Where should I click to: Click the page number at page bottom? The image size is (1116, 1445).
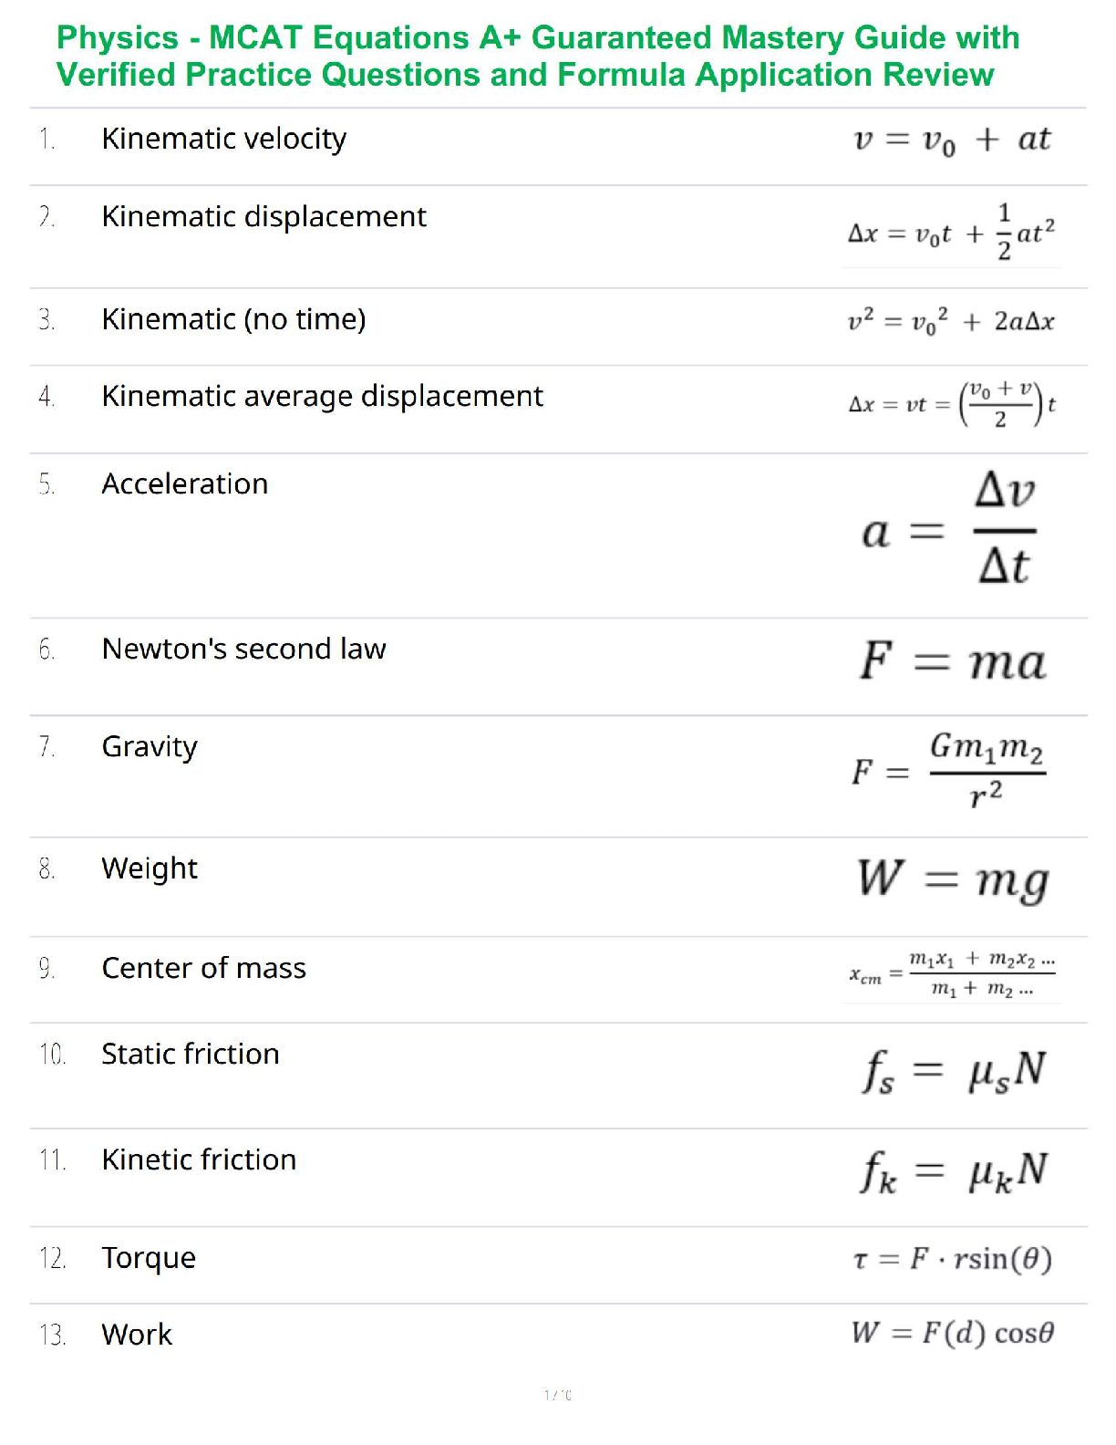[557, 1394]
